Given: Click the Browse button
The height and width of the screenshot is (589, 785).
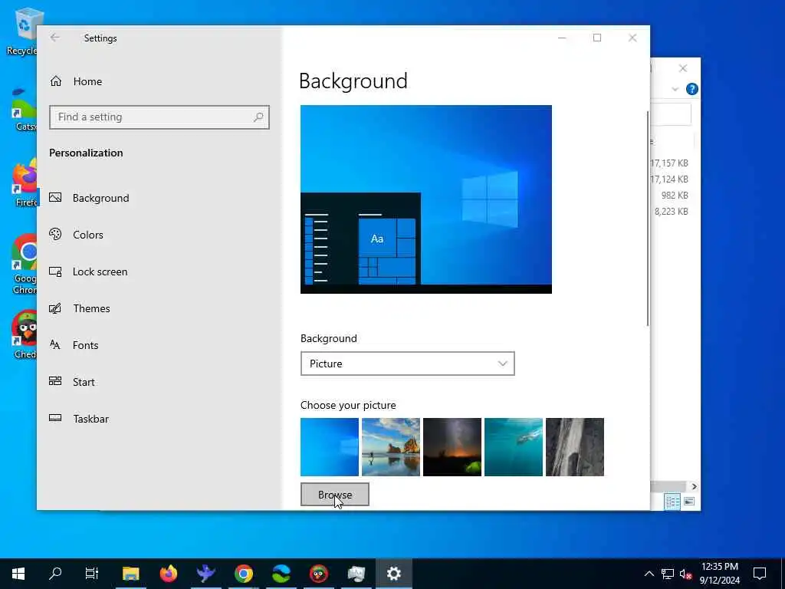Looking at the screenshot, I should [x=335, y=495].
